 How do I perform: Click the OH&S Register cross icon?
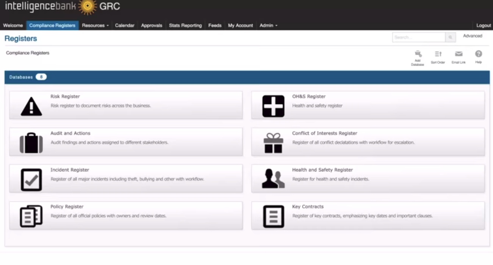(273, 106)
